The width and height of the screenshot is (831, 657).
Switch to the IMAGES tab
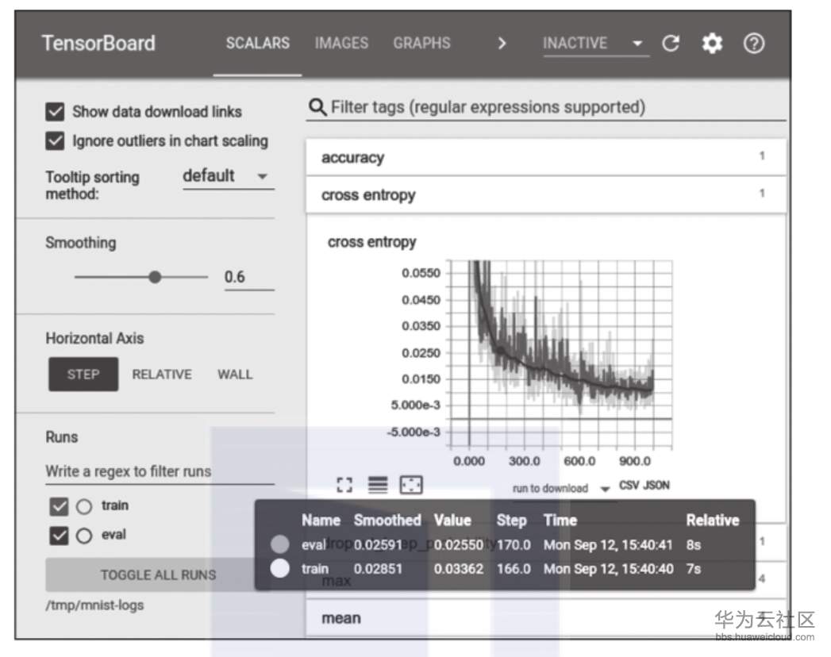pyautogui.click(x=341, y=44)
